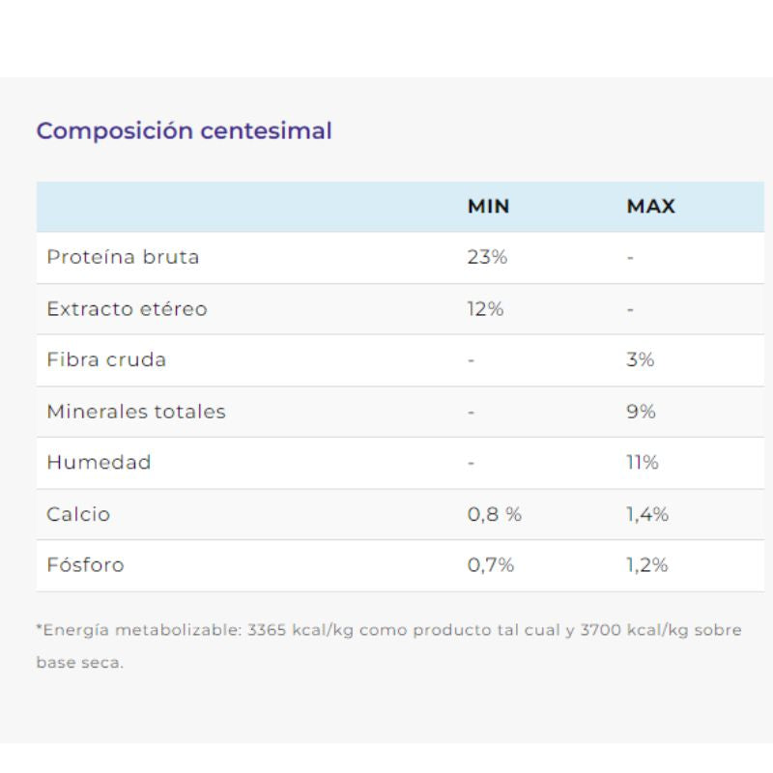Click the 12% Extracto etéreo value
This screenshot has height=773, width=773.
(485, 309)
